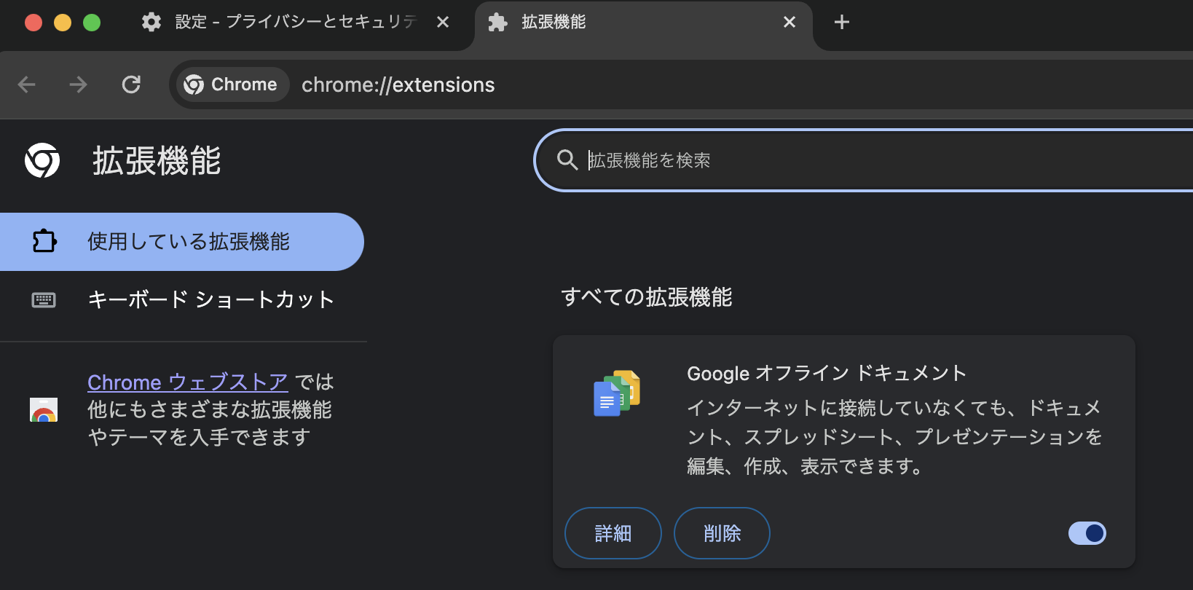This screenshot has height=590, width=1193.
Task: Open the Chrome ウェブストア link
Action: click(x=188, y=382)
